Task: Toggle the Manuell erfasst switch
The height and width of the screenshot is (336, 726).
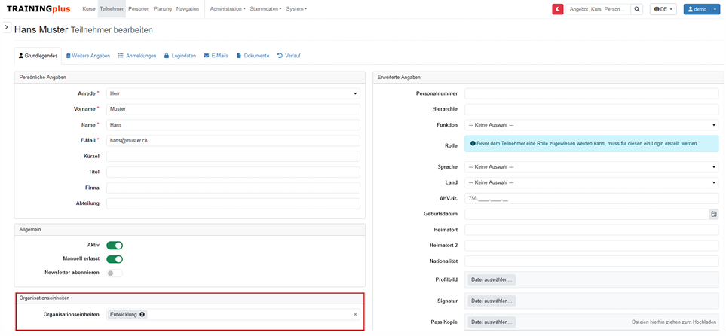Action: click(115, 259)
